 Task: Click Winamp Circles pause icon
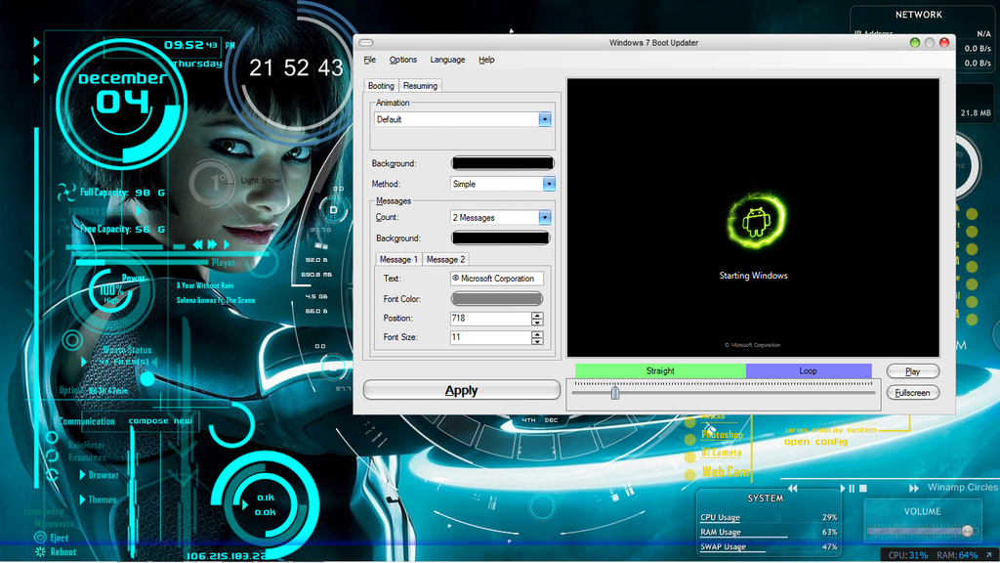click(852, 489)
